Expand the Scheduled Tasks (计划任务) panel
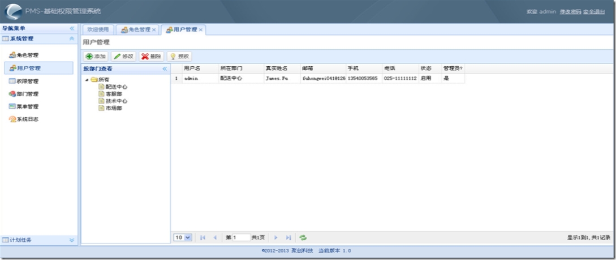 pos(71,240)
